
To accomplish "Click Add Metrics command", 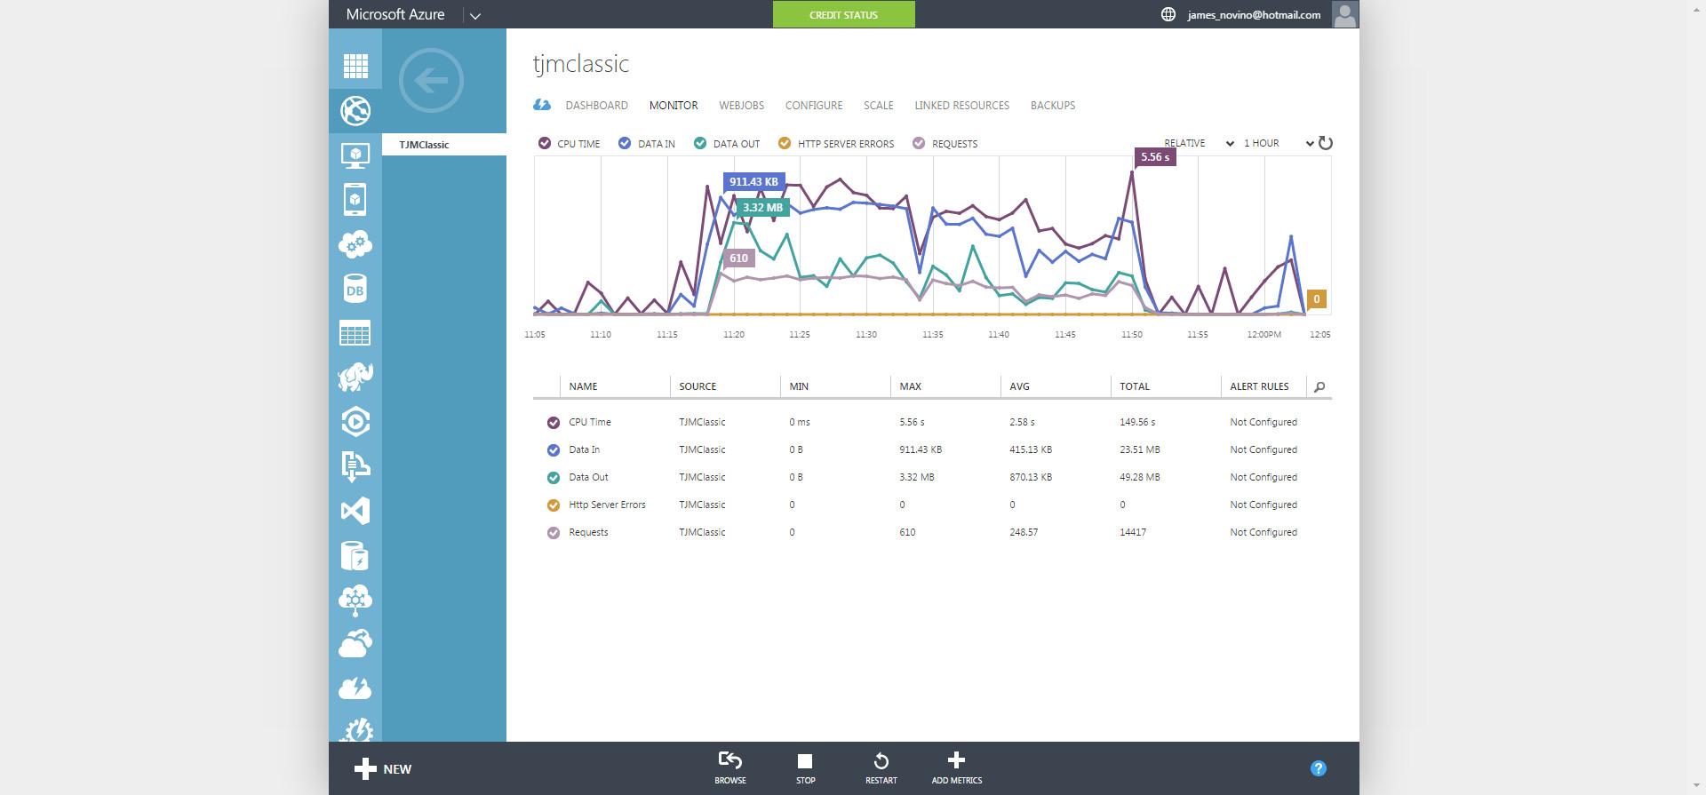I will click(x=957, y=768).
